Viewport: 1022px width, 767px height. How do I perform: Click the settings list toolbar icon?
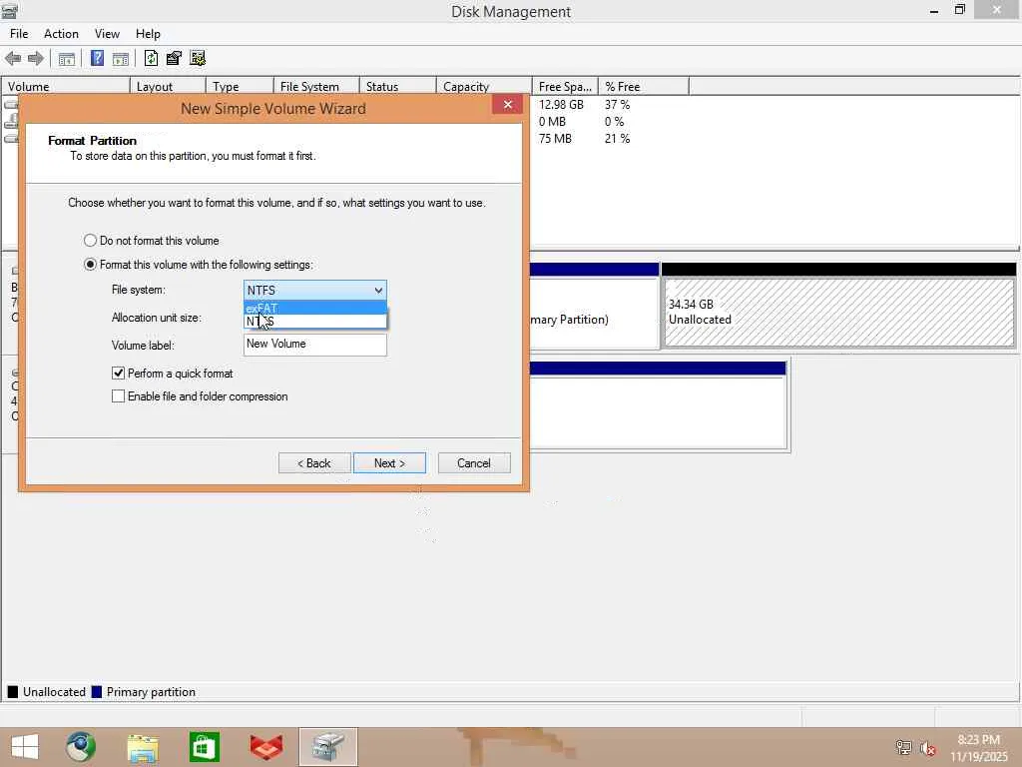point(198,58)
